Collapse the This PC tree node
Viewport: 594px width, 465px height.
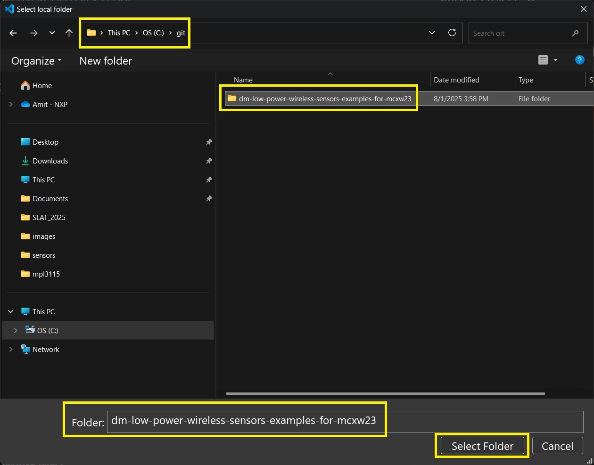coord(11,312)
